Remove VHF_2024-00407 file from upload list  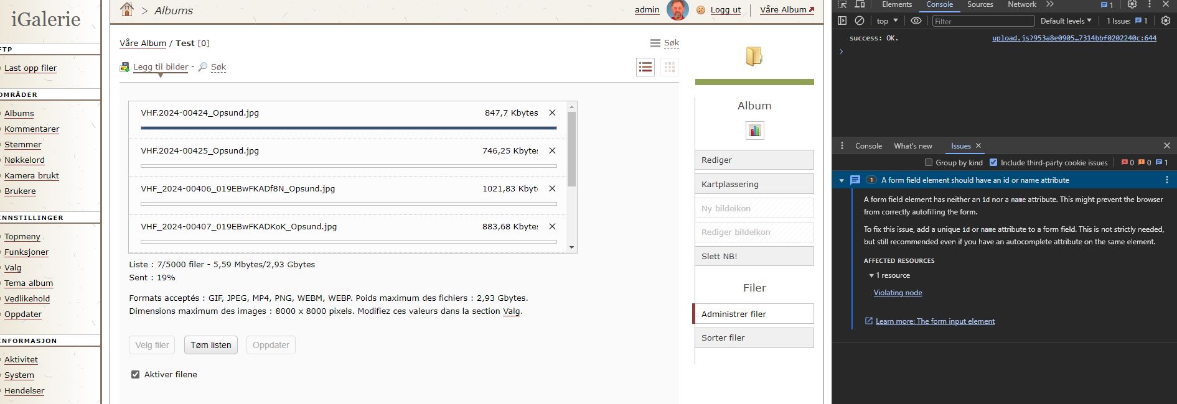(x=552, y=227)
